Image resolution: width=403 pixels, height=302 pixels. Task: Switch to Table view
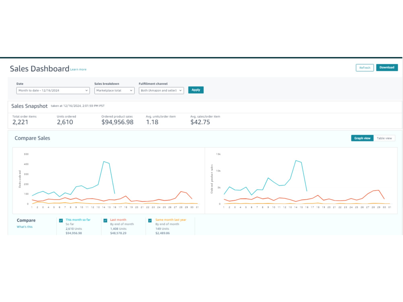pyautogui.click(x=384, y=138)
